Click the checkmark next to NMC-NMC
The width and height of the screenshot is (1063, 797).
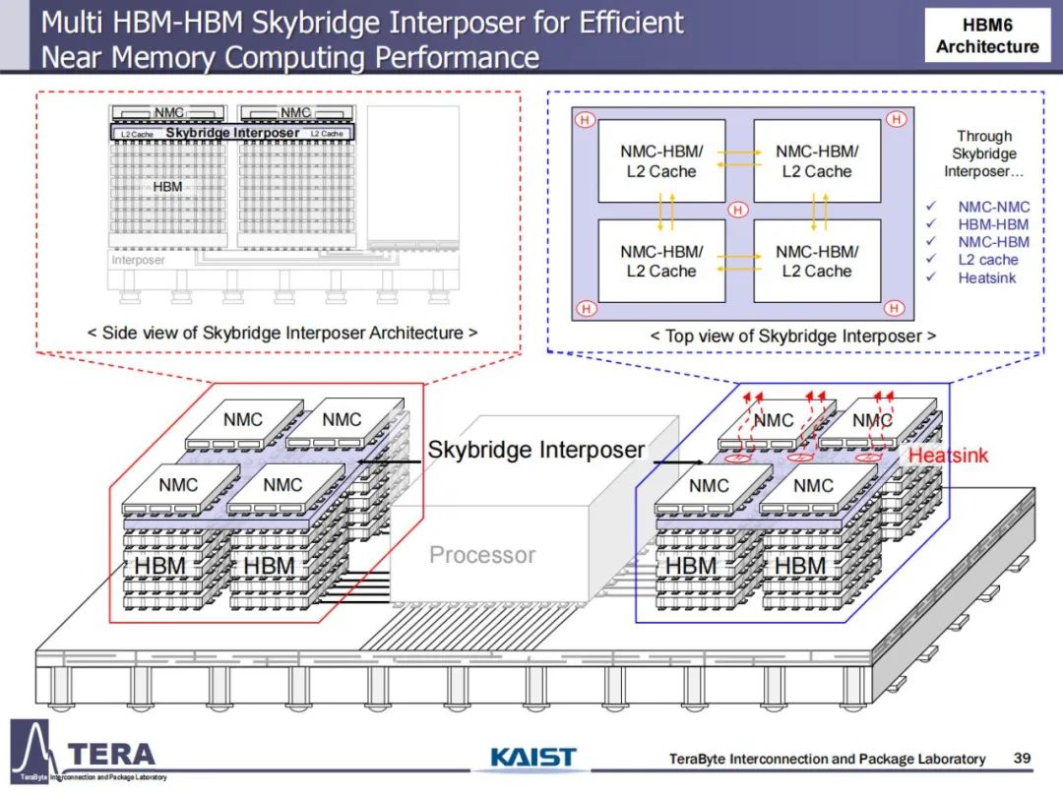coord(931,206)
